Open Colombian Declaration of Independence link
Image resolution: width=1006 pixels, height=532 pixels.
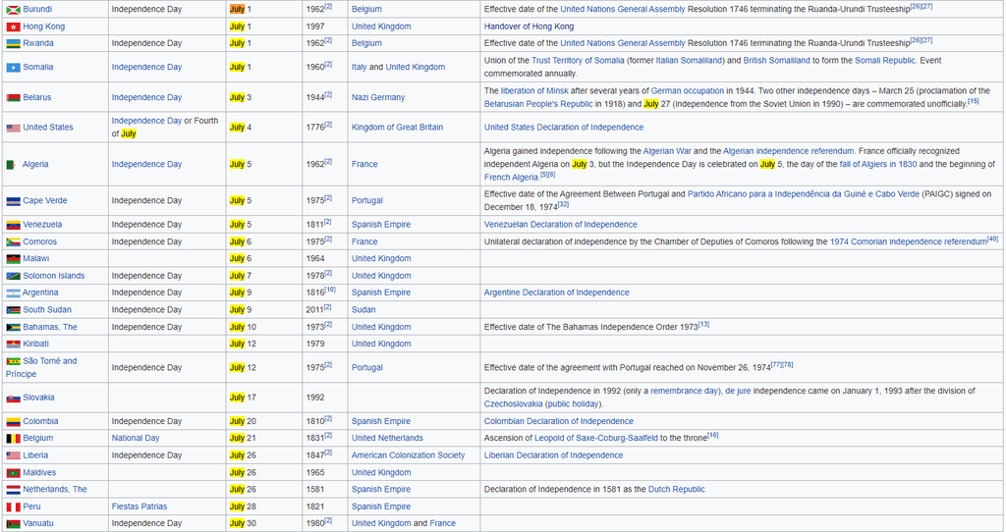tap(558, 422)
